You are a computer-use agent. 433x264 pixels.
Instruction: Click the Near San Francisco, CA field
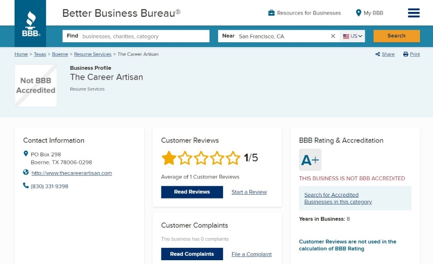(x=279, y=36)
